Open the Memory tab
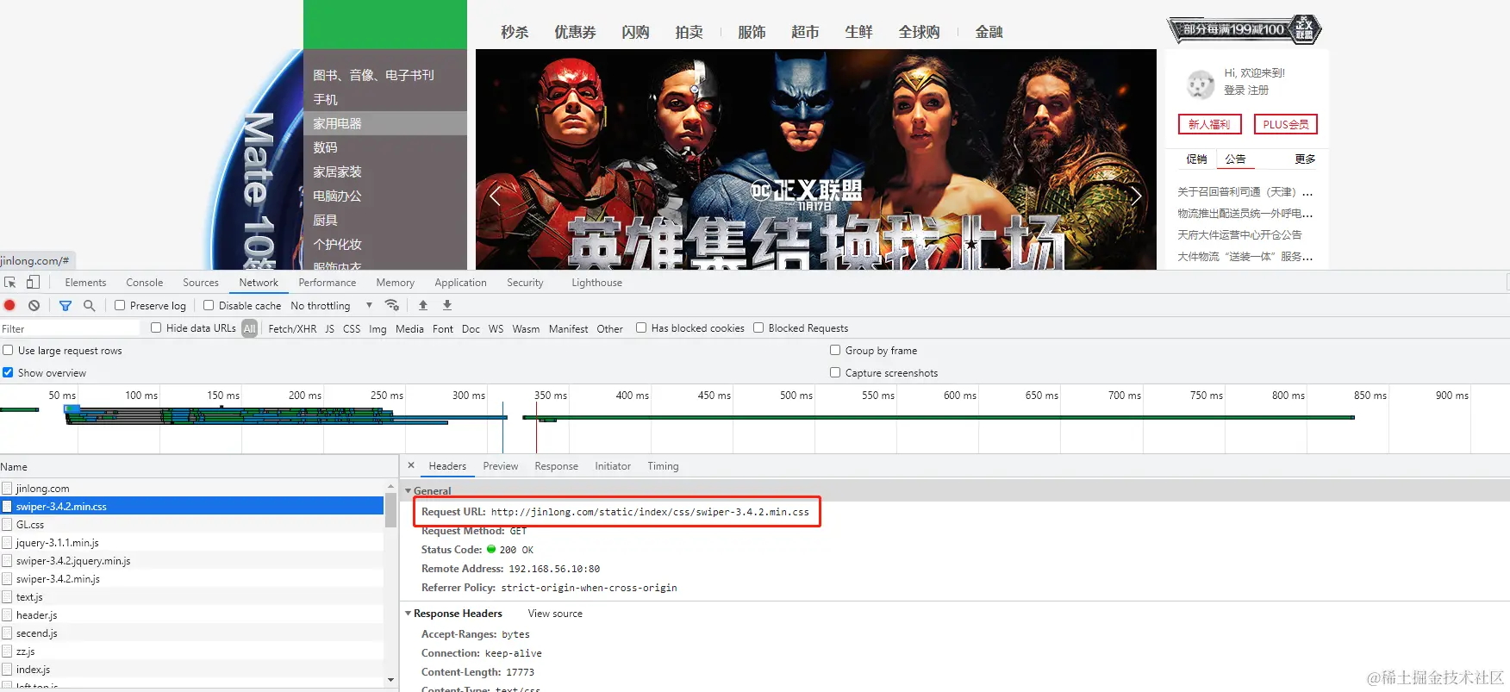Screen dimensions: 1510x692 pos(395,282)
